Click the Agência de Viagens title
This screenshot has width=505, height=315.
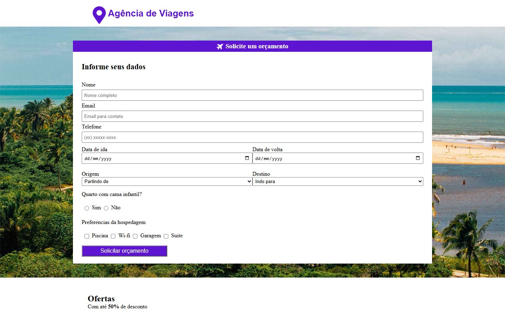tap(151, 13)
